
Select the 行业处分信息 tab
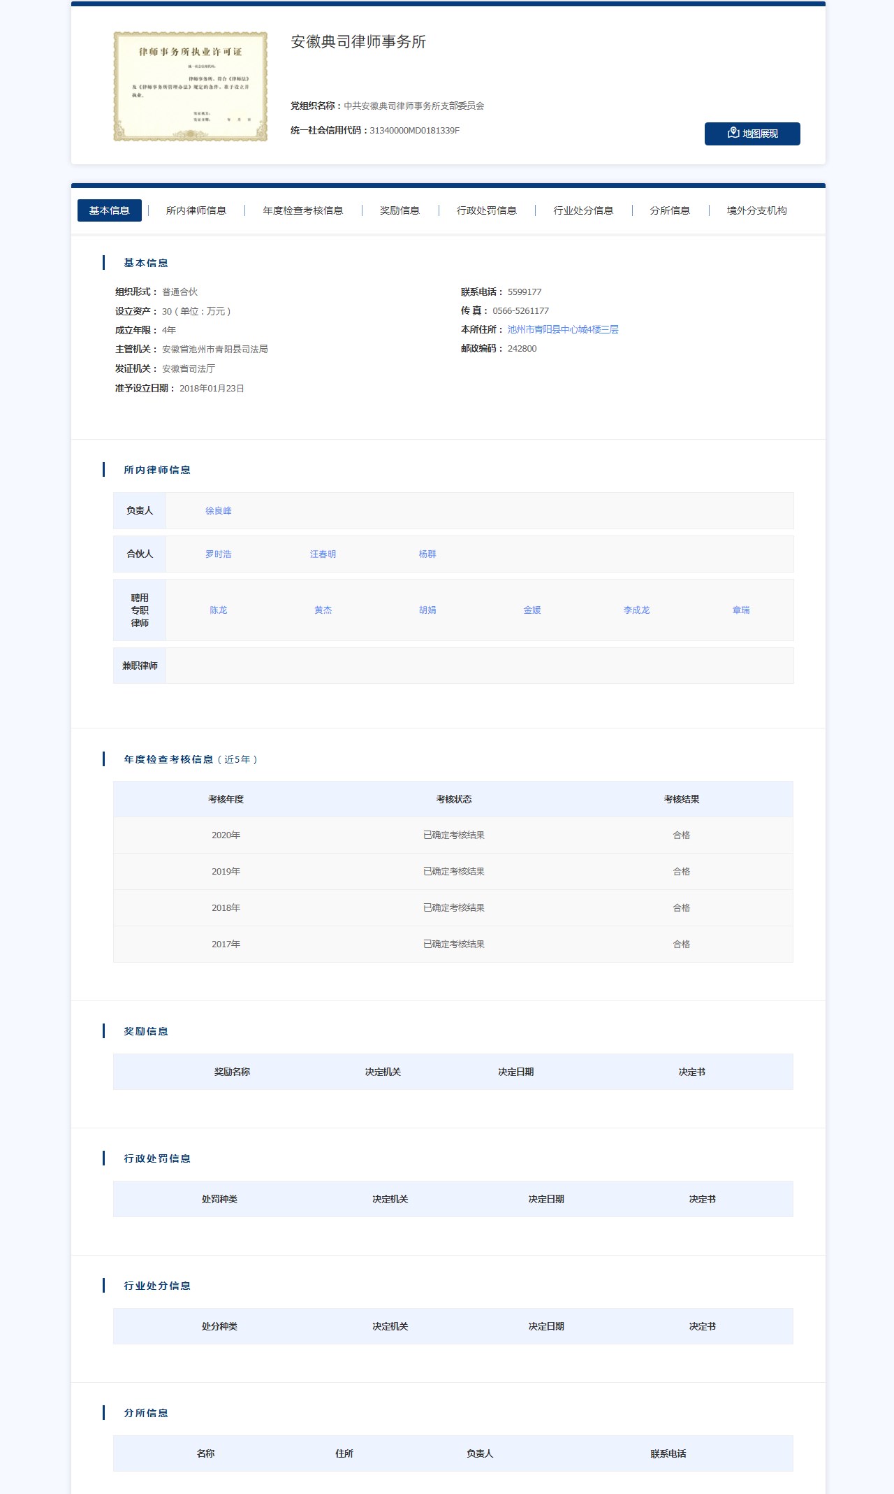(582, 210)
